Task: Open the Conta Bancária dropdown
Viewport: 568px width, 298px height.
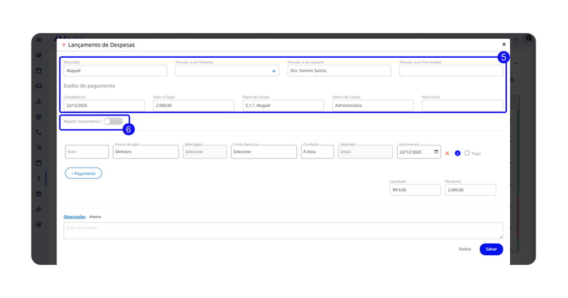Action: (263, 152)
